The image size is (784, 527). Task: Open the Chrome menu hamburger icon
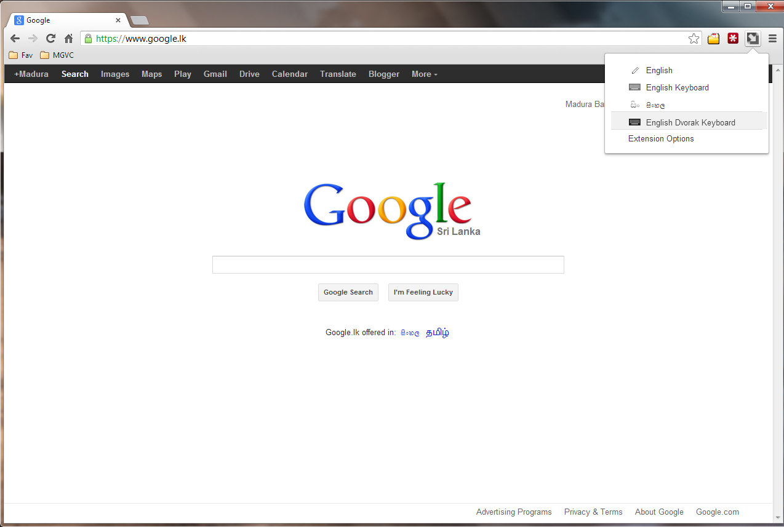coord(772,39)
